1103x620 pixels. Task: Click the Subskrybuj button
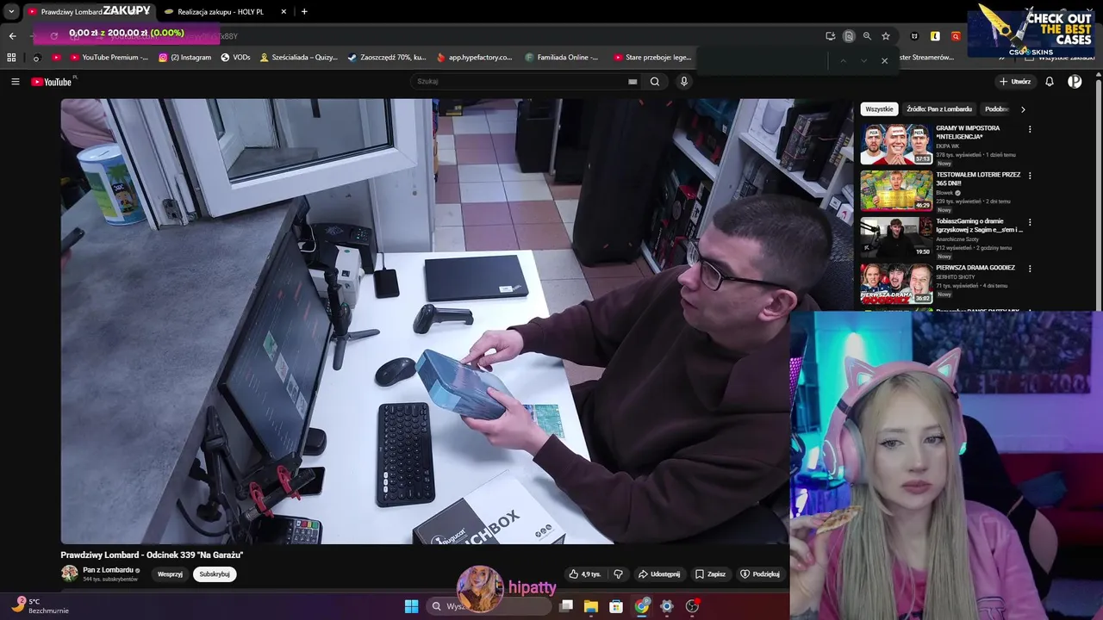coord(215,574)
